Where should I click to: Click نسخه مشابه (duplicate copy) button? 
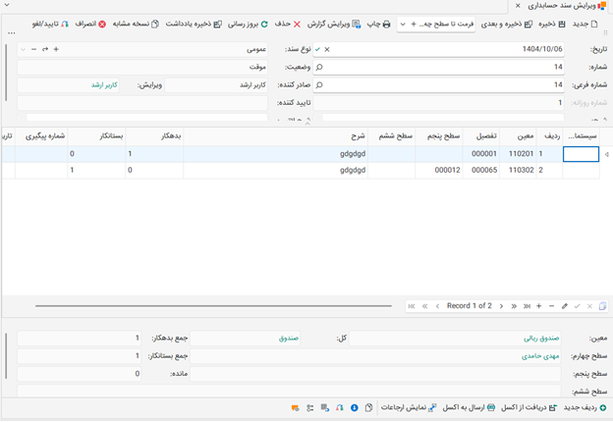click(x=136, y=25)
